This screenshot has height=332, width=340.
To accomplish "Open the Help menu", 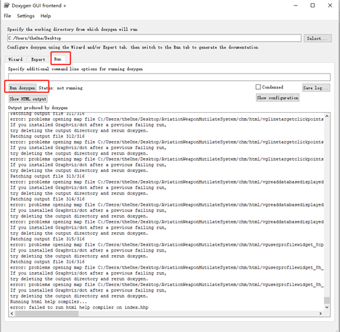I will tap(46, 16).
